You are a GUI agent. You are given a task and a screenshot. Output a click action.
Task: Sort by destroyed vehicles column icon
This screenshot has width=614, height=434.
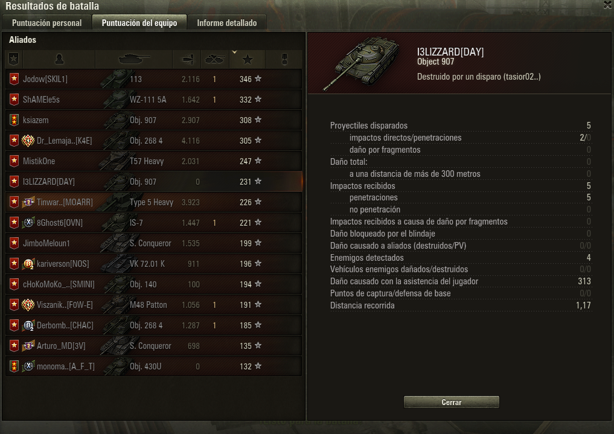[214, 59]
